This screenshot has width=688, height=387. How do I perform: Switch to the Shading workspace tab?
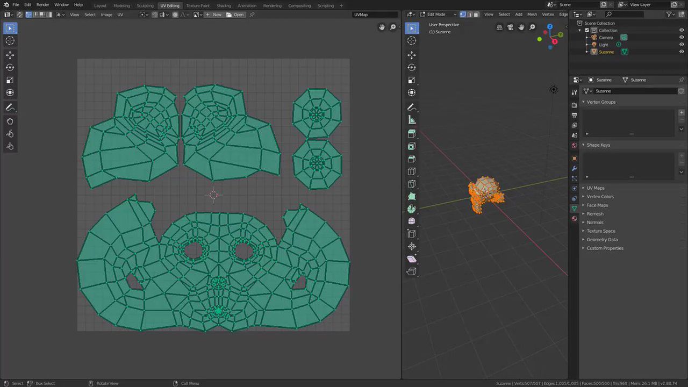(x=224, y=5)
